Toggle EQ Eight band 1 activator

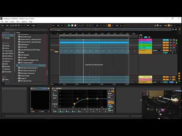coord(60,111)
